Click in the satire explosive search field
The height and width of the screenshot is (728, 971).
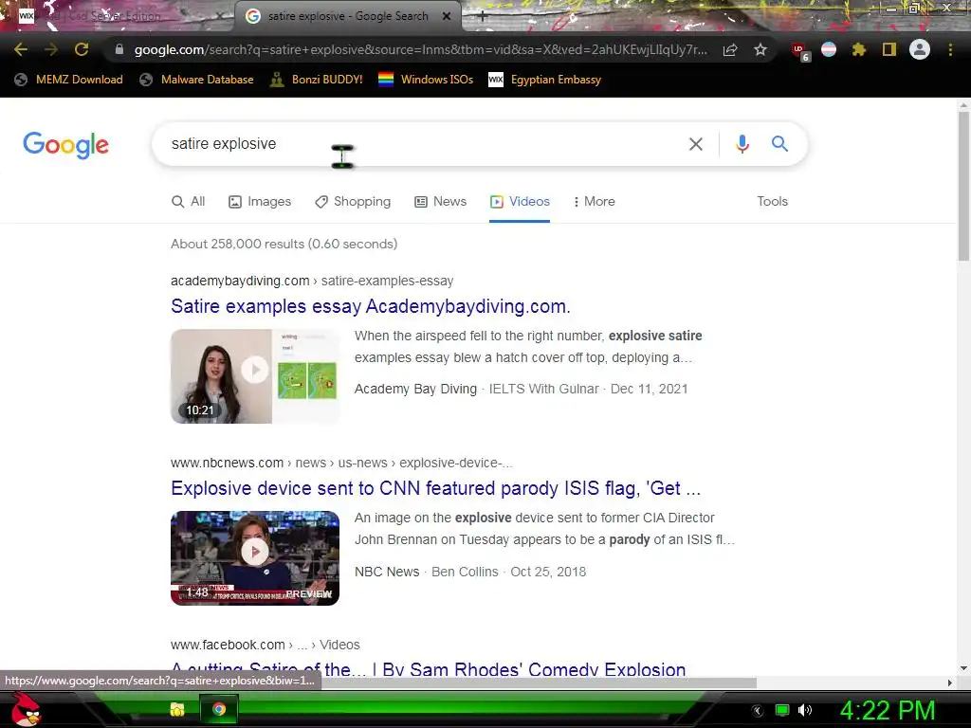click(x=421, y=144)
